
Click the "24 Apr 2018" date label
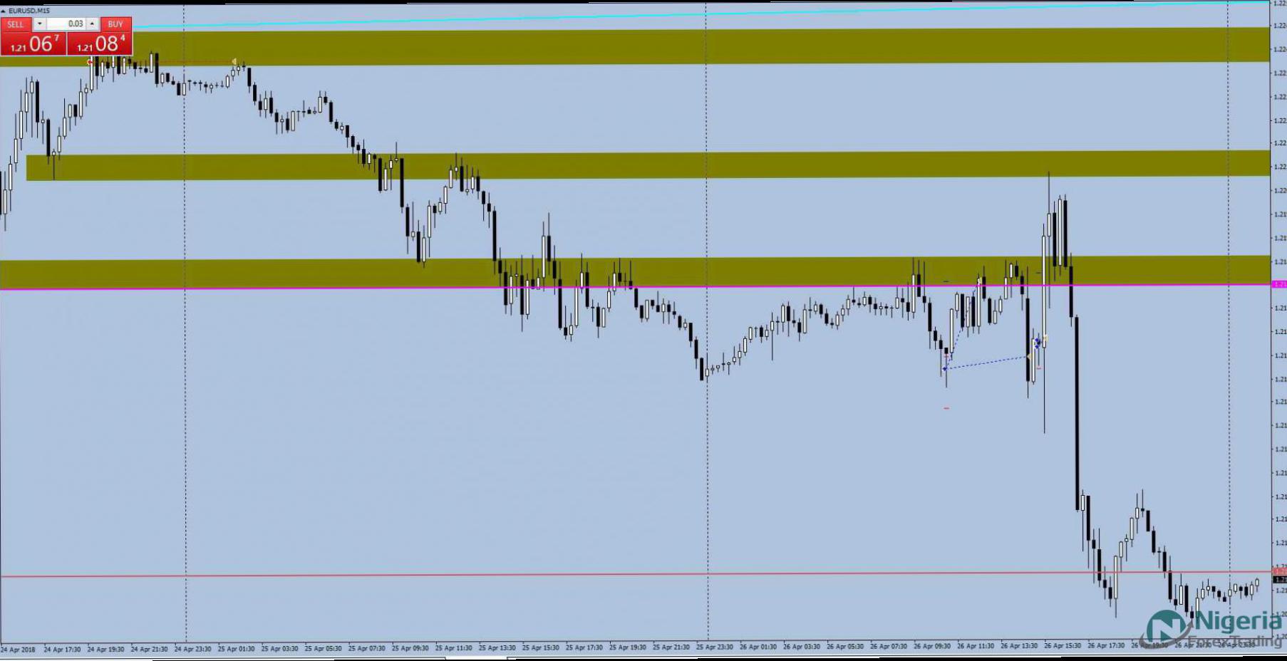pos(18,649)
